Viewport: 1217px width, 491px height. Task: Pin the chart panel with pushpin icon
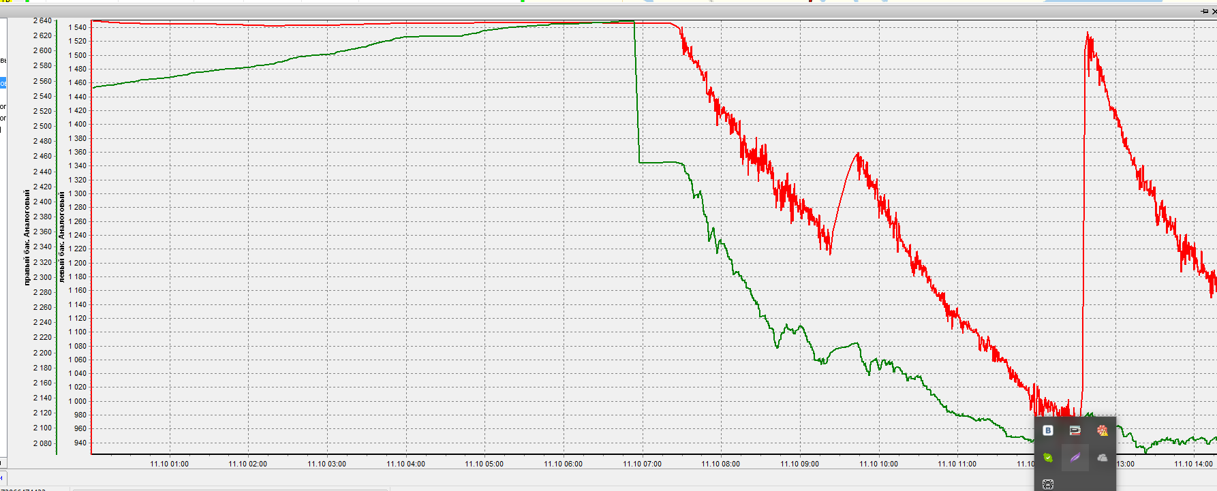pos(1204,12)
